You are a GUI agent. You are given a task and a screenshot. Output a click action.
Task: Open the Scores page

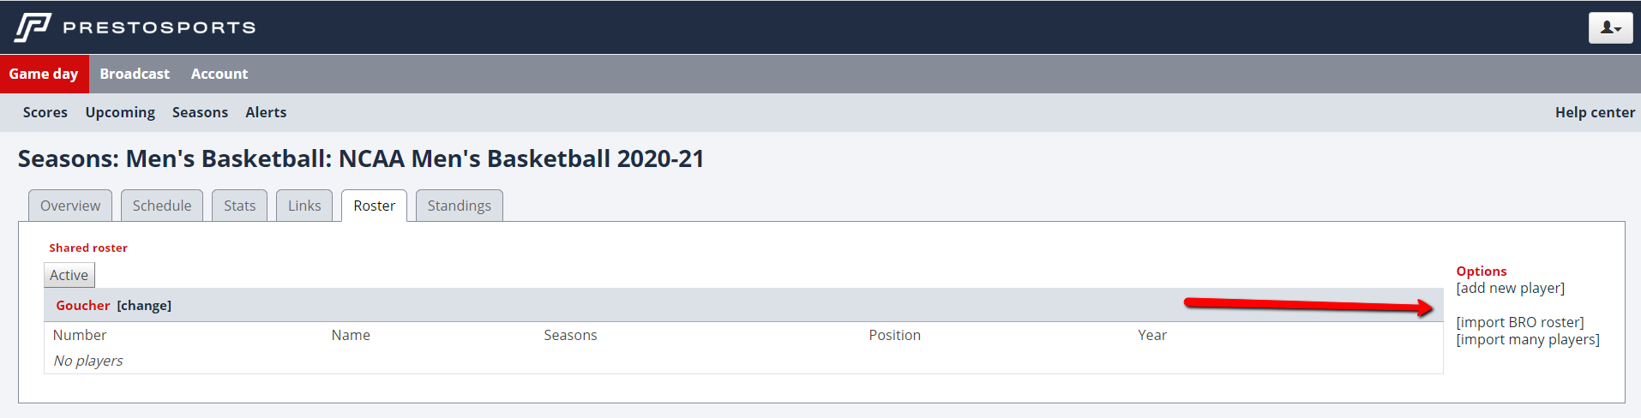45,112
